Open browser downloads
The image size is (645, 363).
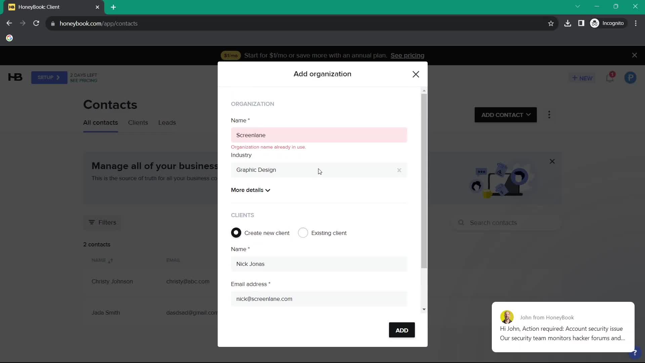[x=568, y=24]
